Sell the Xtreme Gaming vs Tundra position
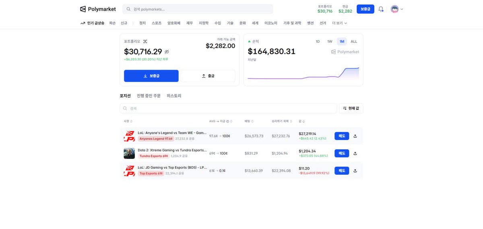Screen dimensions: 483x229 coord(342,153)
